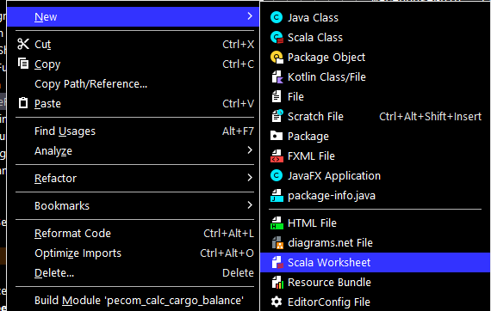Image resolution: width=491 pixels, height=311 pixels.
Task: Expand the Analyze submenu arrow
Action: click(x=250, y=150)
